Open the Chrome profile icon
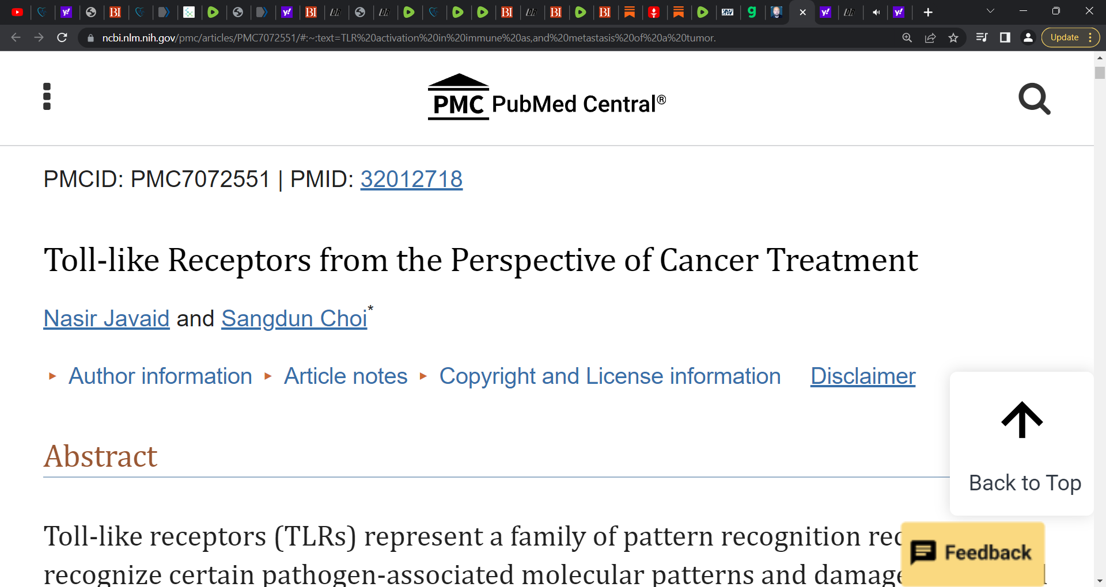The image size is (1106, 587). [x=1028, y=38]
